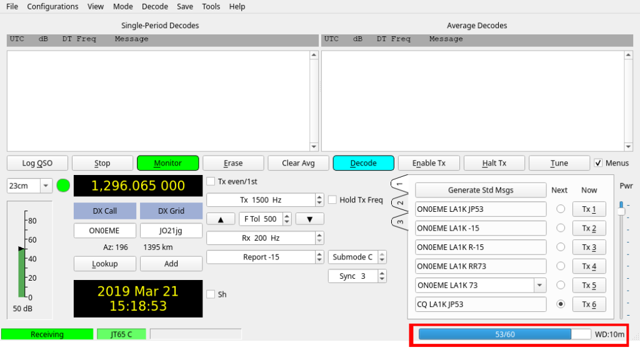Open the 23cm band dropdown
The width and height of the screenshot is (640, 350).
(46, 186)
